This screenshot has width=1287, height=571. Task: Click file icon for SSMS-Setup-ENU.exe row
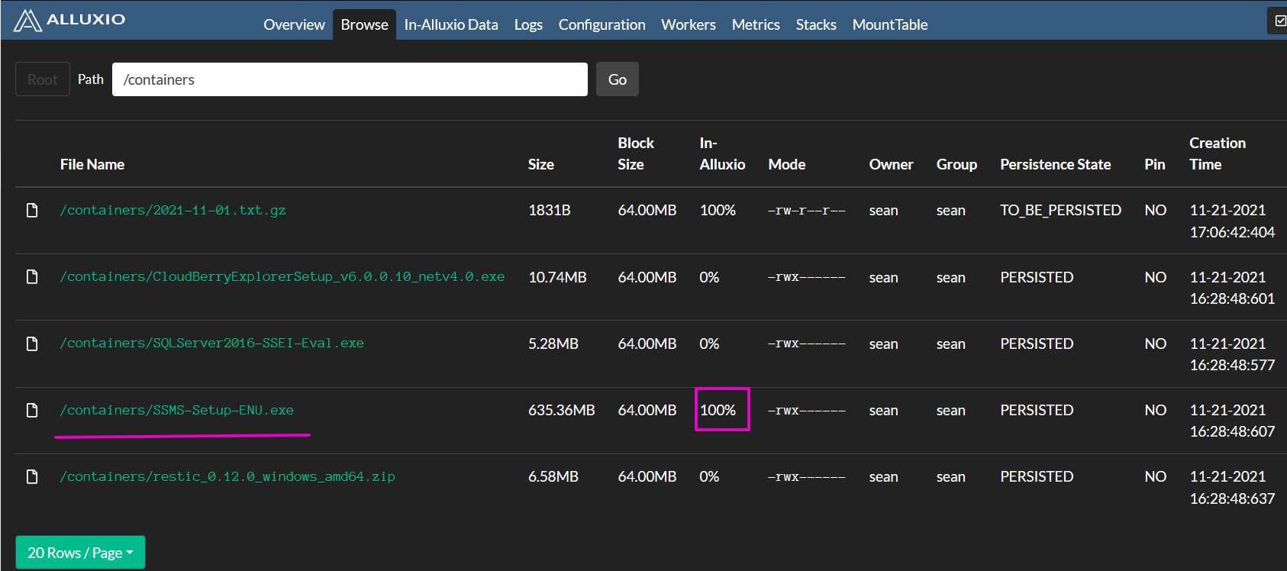tap(32, 410)
